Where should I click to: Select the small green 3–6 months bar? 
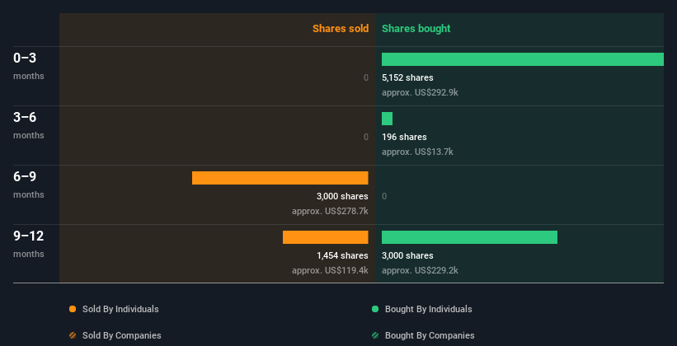coord(387,119)
